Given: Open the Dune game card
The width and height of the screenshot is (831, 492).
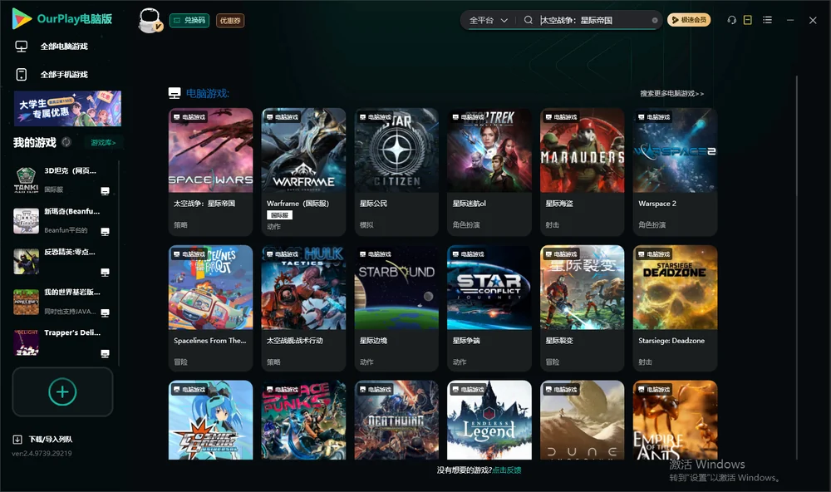Looking at the screenshot, I should coord(582,420).
